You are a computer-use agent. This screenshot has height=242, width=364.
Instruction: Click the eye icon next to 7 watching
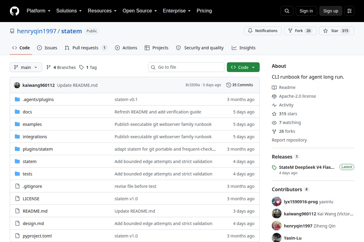pos(274,123)
